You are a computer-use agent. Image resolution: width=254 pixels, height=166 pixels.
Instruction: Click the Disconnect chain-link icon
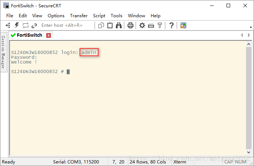(x=34, y=26)
